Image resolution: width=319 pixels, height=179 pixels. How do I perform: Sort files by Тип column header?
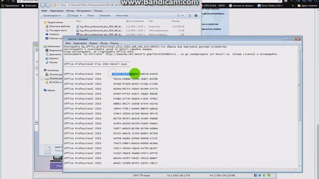coord(151,21)
